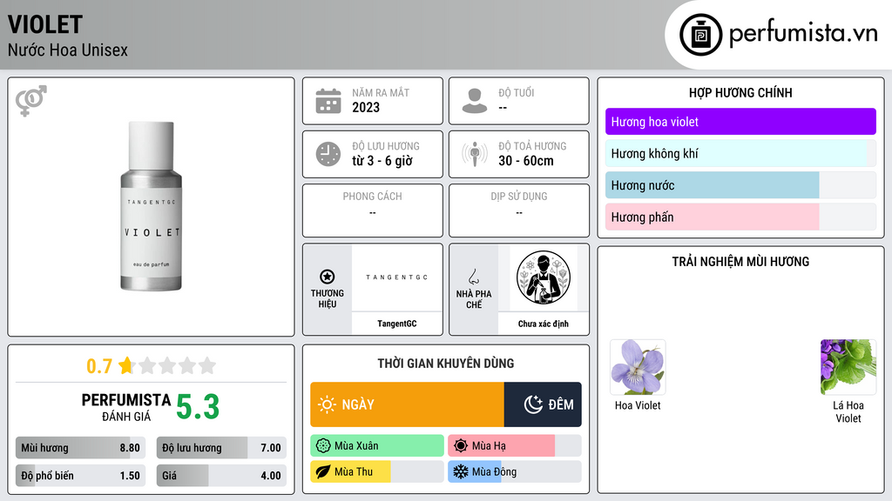892x501 pixels.
Task: Click the Phong cách card
Action: click(x=373, y=210)
